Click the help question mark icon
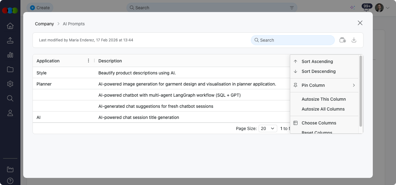The image size is (396, 185). (x=10, y=181)
